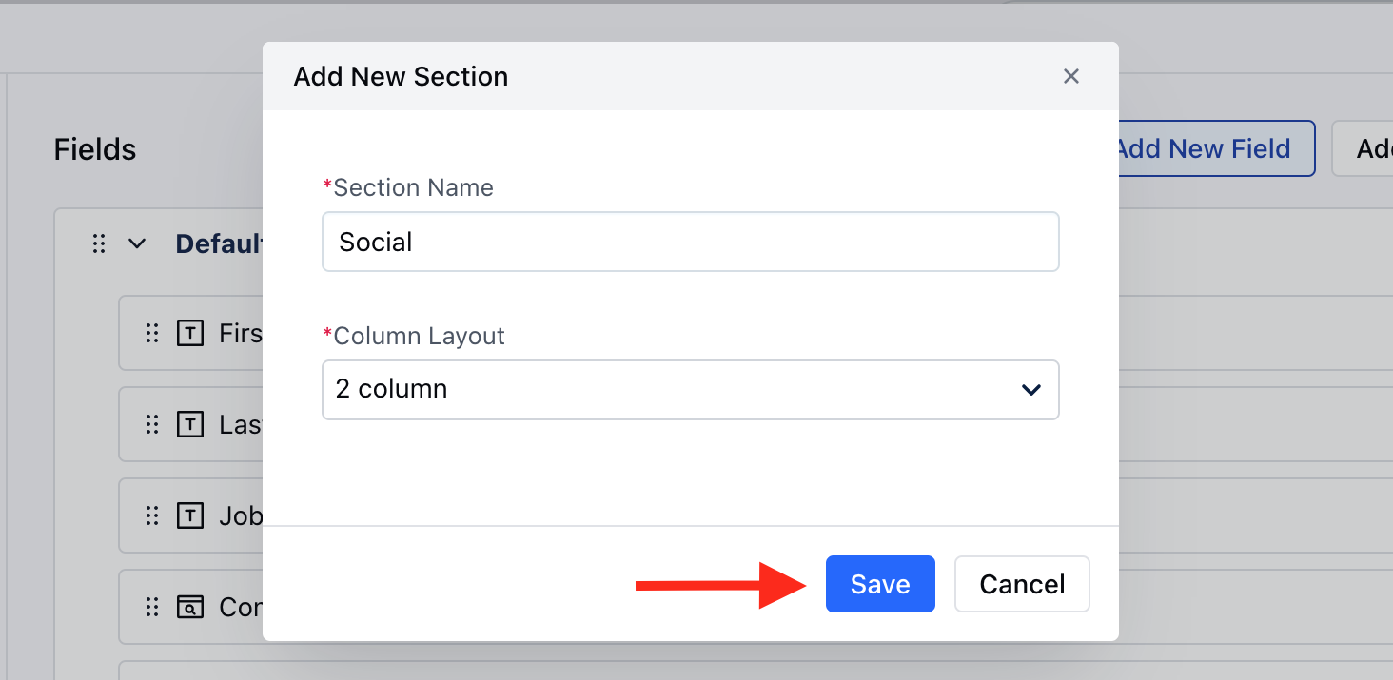
Task: Click the dropdown chevron beside 2 column
Action: (x=1031, y=390)
